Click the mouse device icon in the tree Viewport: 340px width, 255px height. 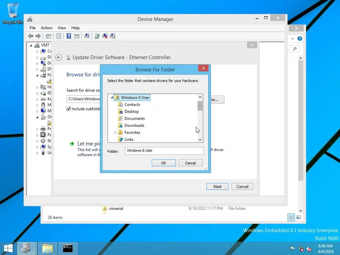pos(43,105)
